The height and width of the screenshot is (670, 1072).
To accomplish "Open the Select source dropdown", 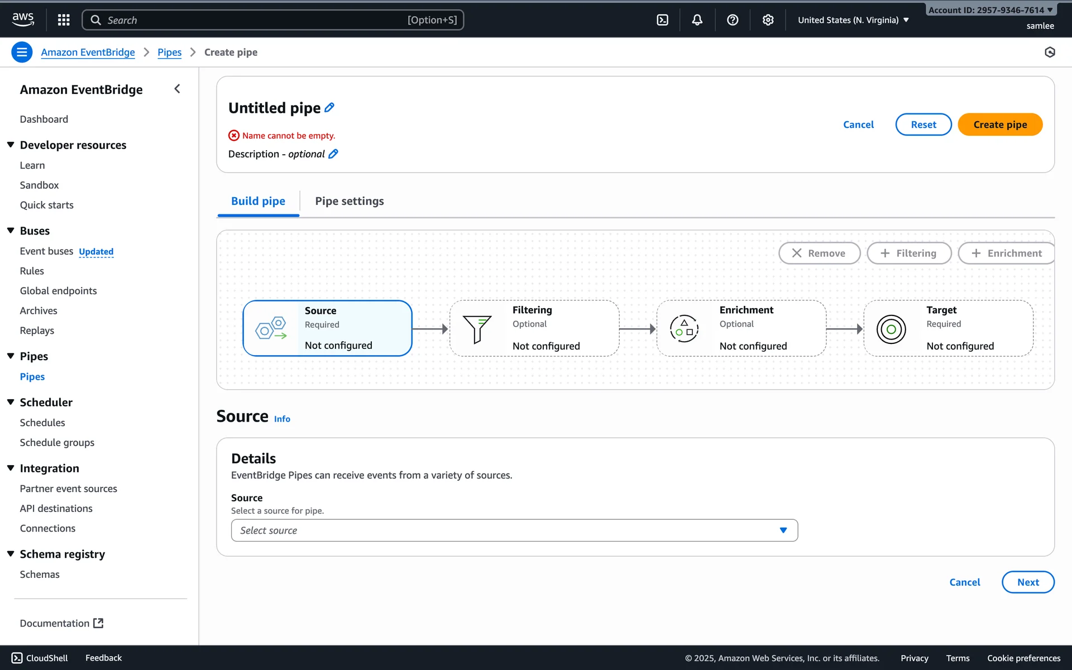I will (x=514, y=530).
